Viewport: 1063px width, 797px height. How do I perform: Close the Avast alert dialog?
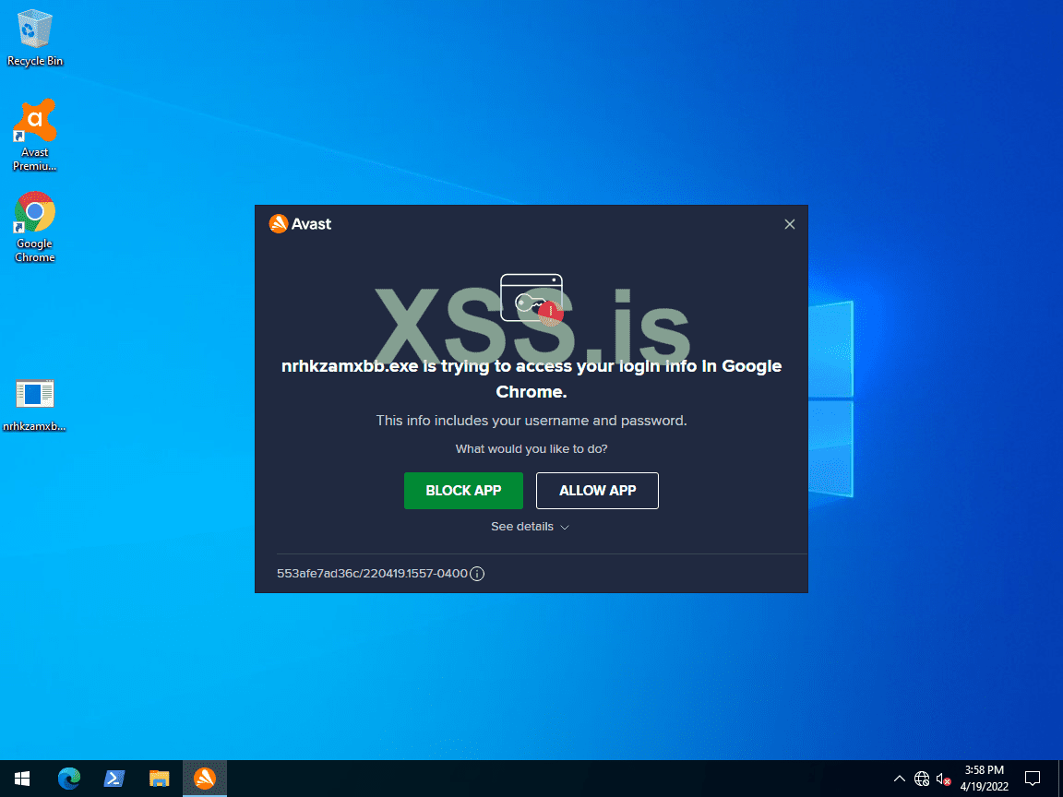click(x=789, y=224)
